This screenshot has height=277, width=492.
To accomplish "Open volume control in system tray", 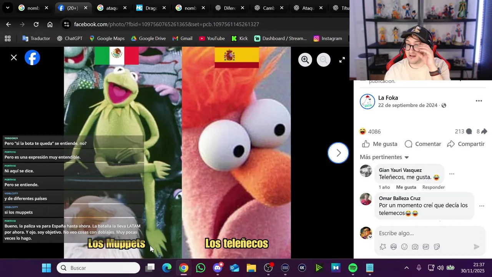I will tap(440, 268).
